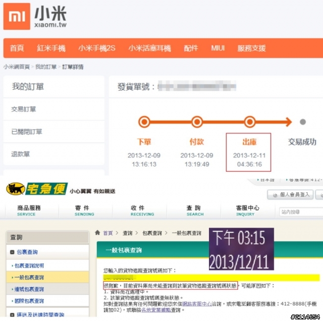Click the home icon in 宅急便 breadcrumb
This screenshot has width=323, height=321.
click(97, 233)
